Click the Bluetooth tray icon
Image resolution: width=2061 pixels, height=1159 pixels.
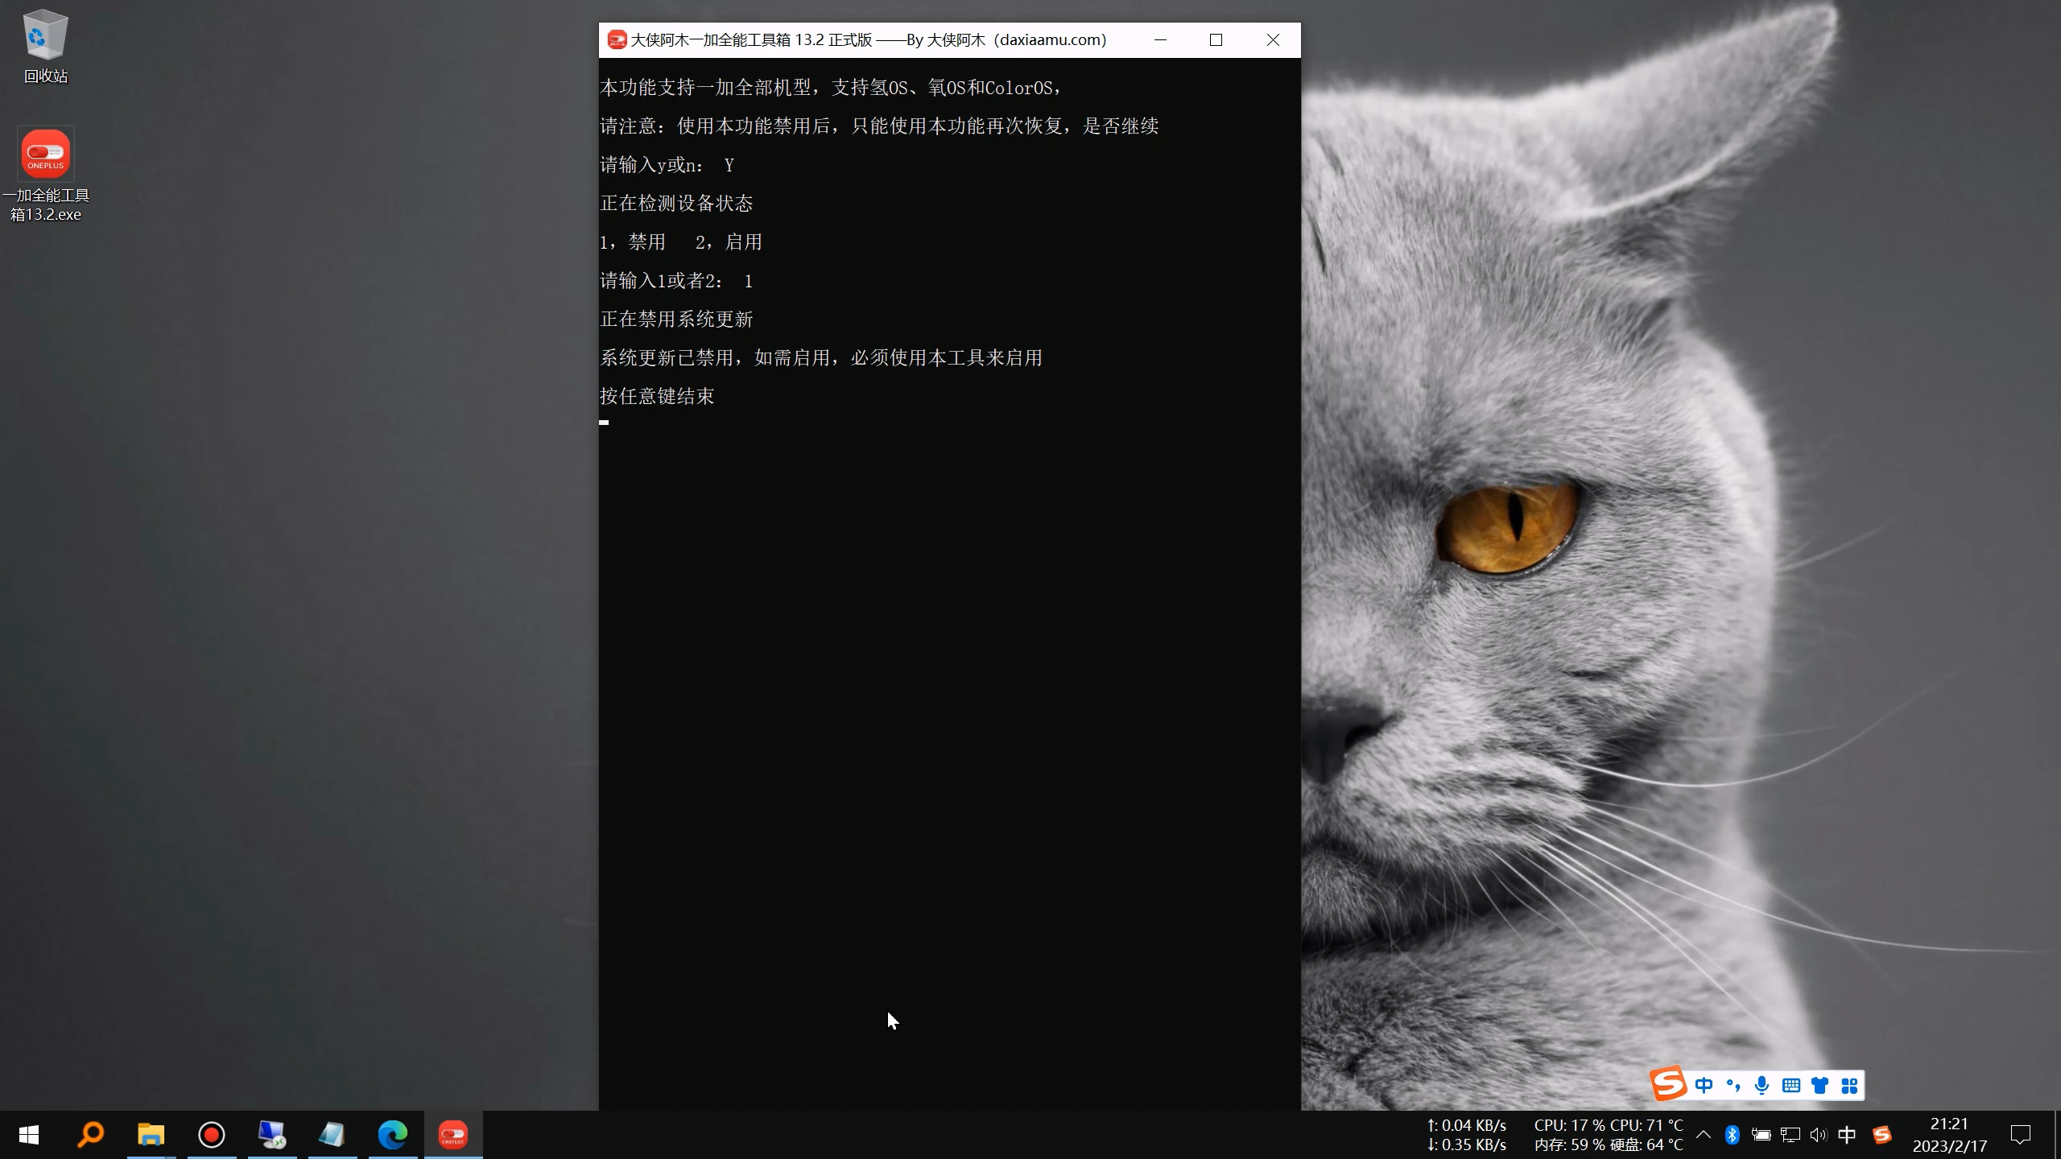pyautogui.click(x=1733, y=1135)
